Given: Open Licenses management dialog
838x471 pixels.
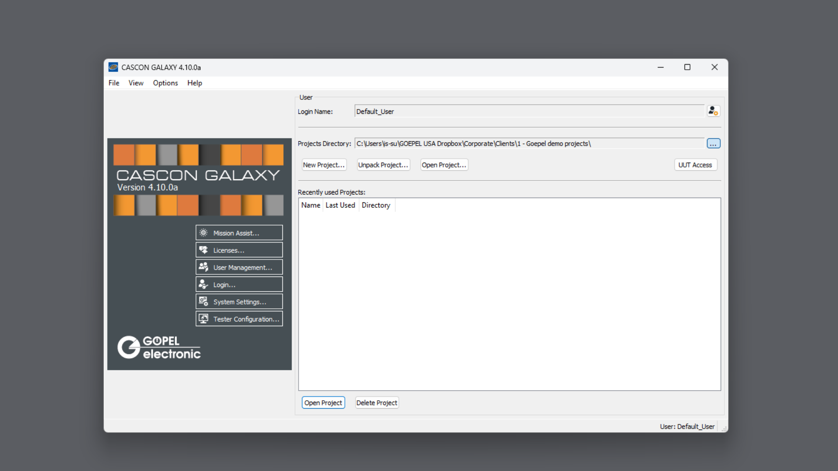Looking at the screenshot, I should [x=239, y=250].
